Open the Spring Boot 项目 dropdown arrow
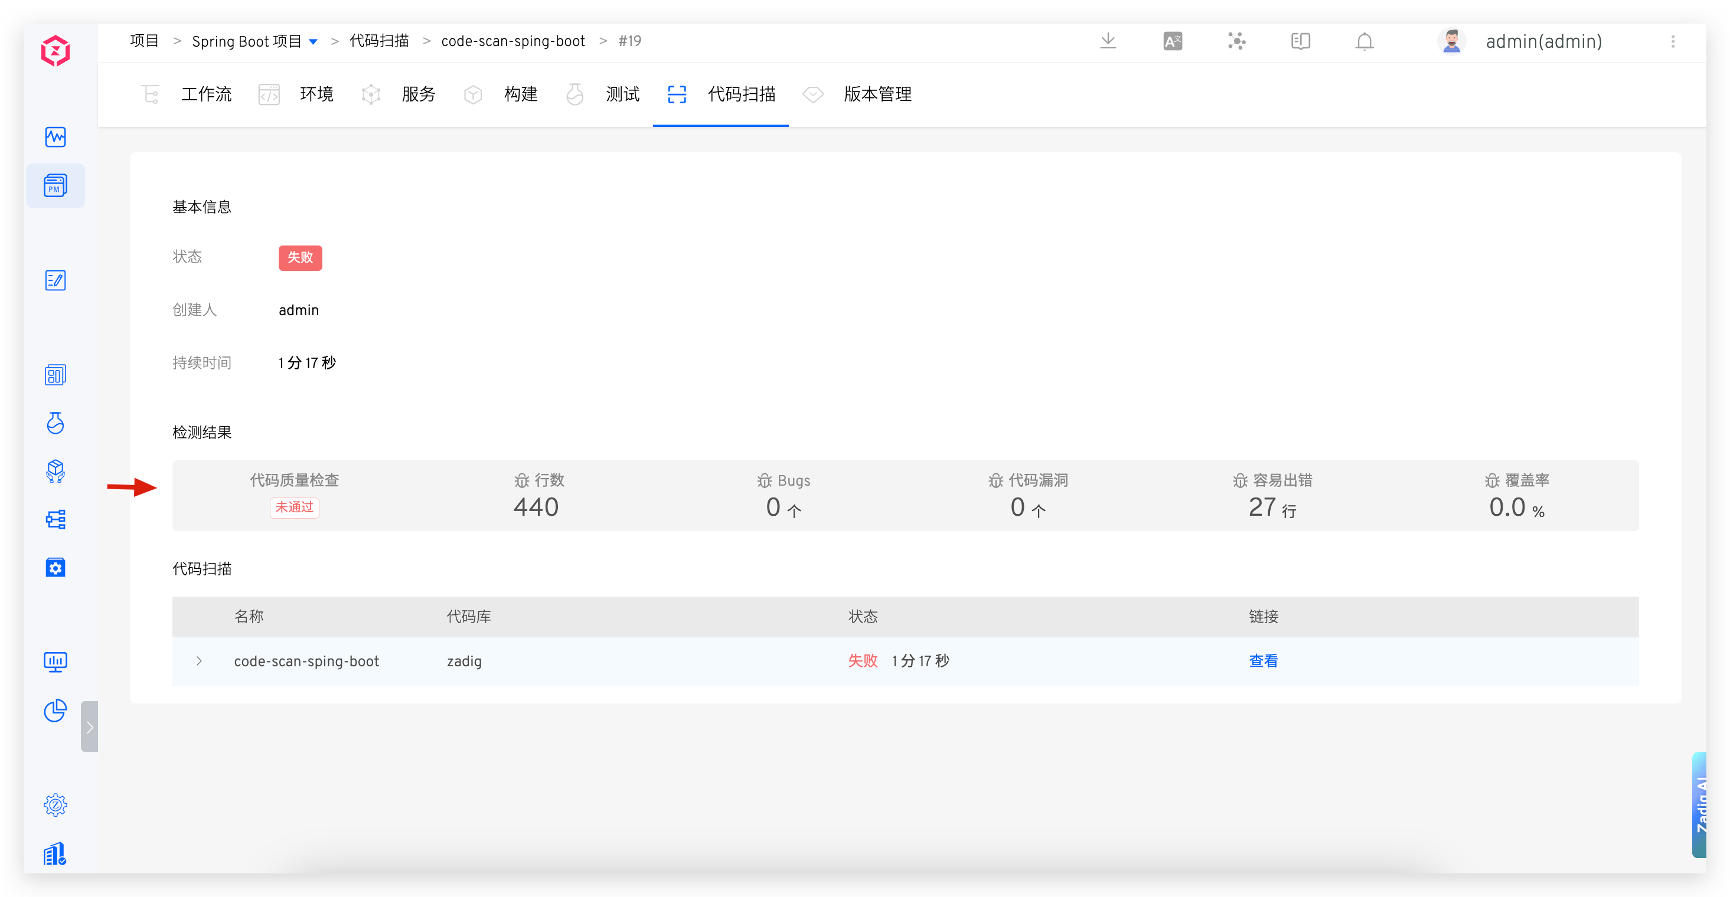1730x897 pixels. [313, 42]
